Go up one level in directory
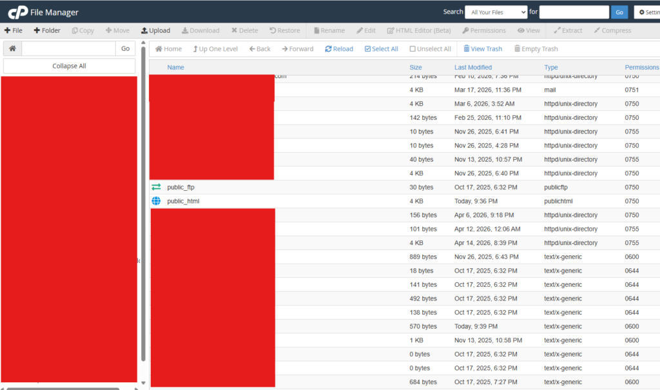Viewport: 660px width, 390px height. (215, 49)
